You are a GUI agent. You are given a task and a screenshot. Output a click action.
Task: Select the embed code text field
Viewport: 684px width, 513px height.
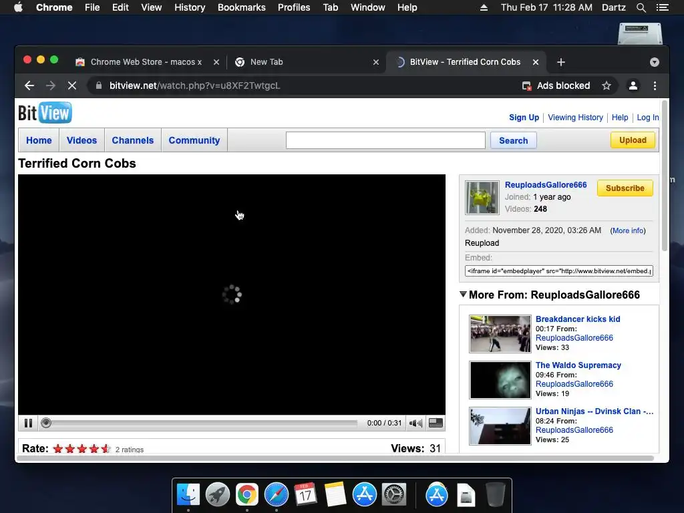(x=559, y=271)
